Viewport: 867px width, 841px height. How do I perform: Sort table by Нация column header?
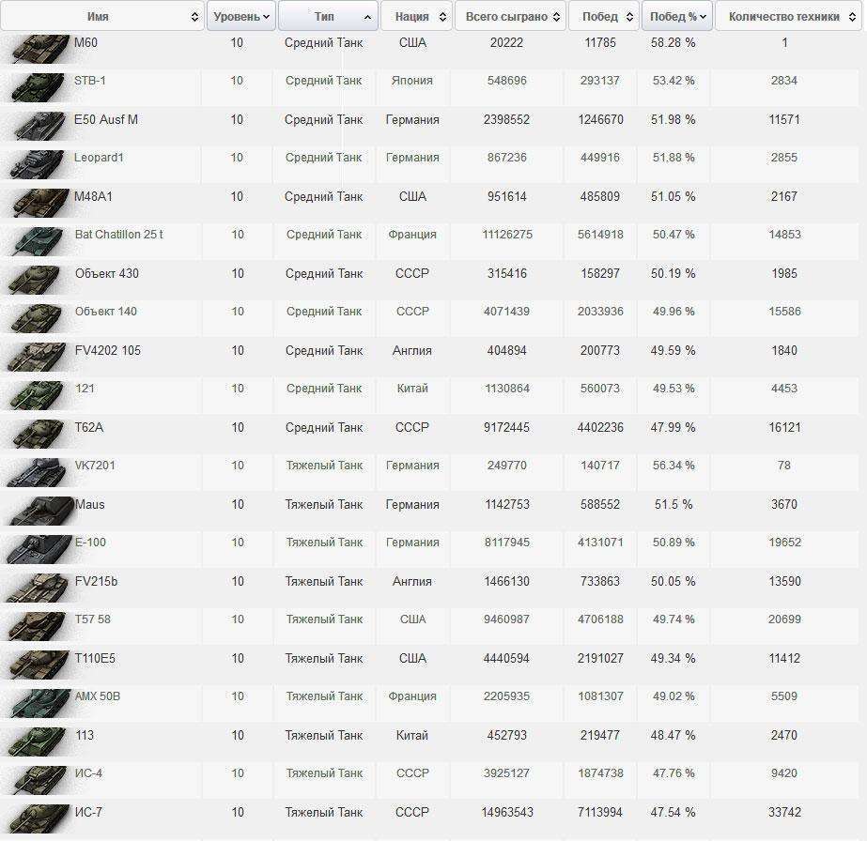pos(416,16)
